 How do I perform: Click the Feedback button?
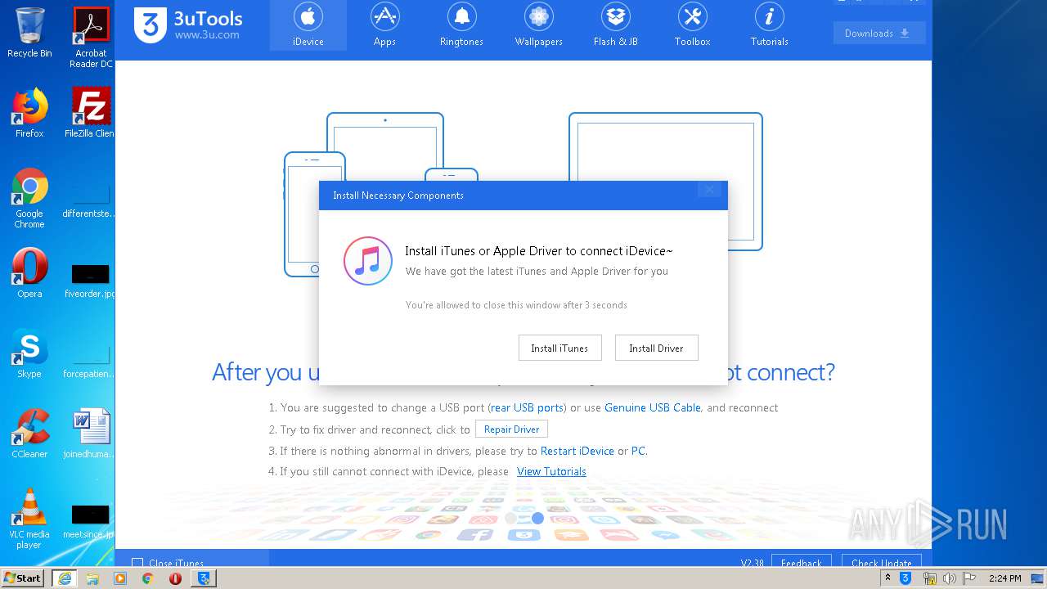point(802,563)
